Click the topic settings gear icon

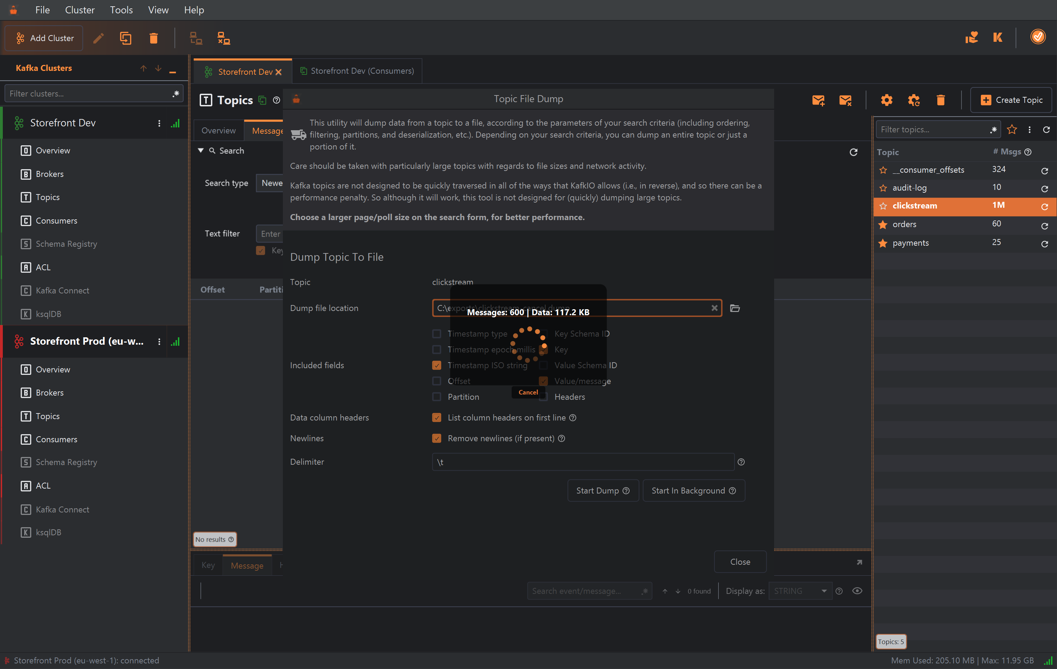point(886,100)
